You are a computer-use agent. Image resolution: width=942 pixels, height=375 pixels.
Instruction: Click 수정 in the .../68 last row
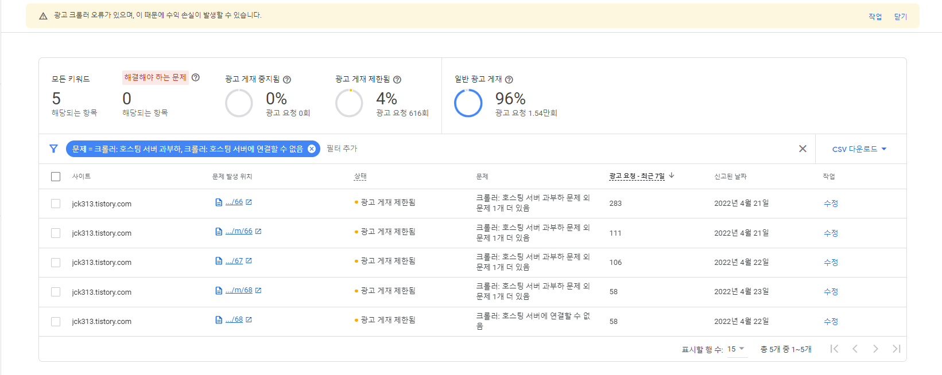coord(831,321)
